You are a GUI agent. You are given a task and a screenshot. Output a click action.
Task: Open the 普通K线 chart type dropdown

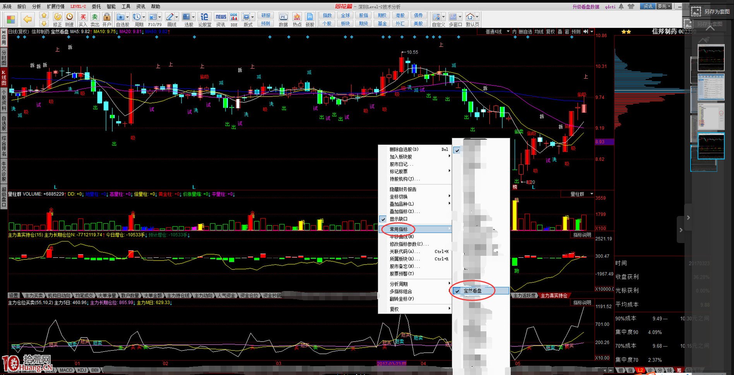coord(497,32)
